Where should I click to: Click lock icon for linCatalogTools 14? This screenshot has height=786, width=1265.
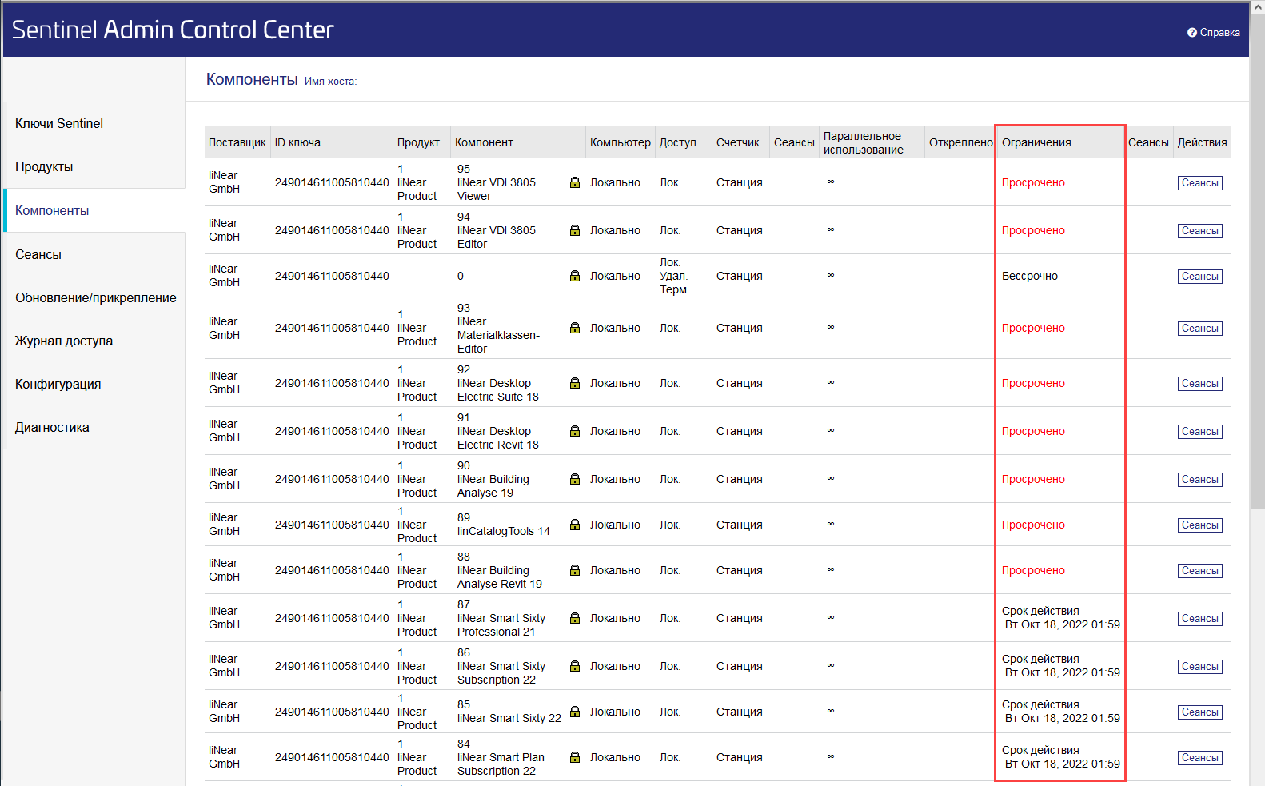coord(575,525)
